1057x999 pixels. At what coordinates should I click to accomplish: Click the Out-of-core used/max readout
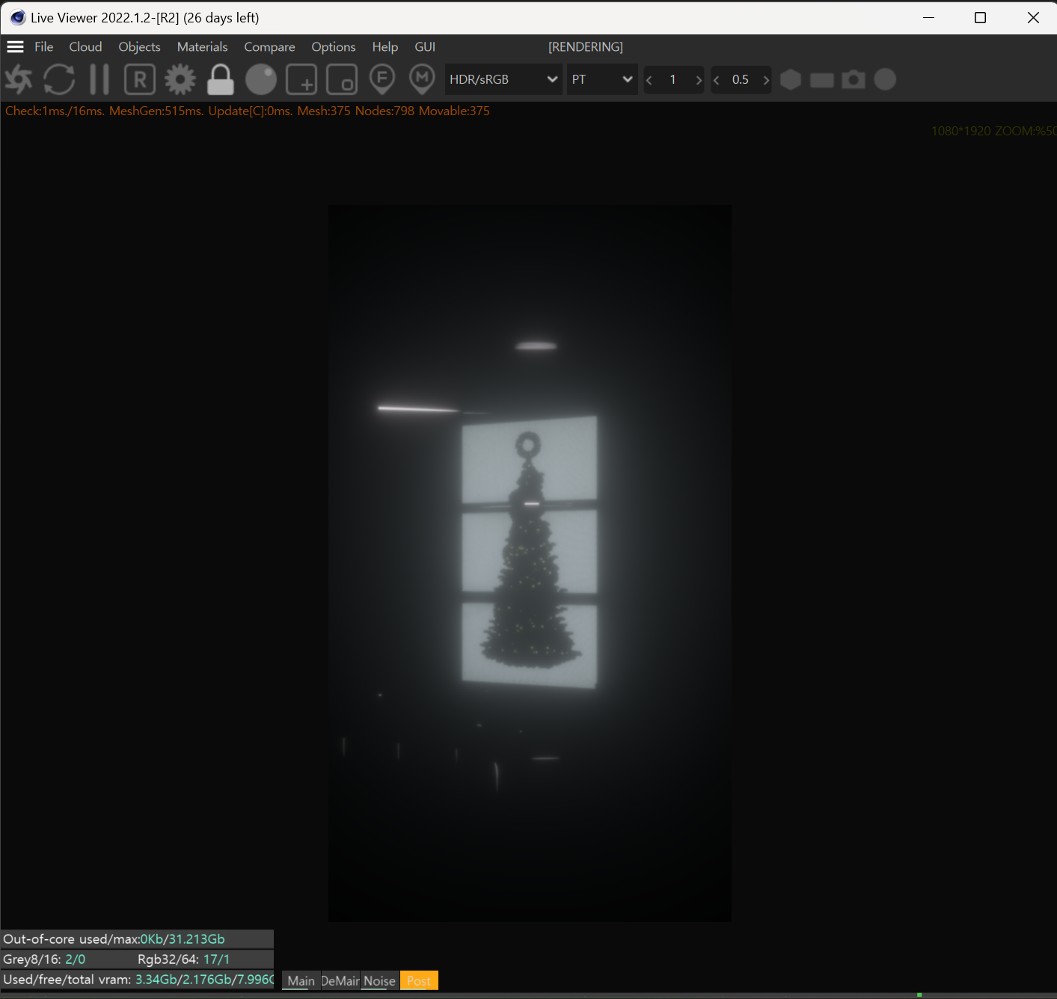[x=137, y=938]
